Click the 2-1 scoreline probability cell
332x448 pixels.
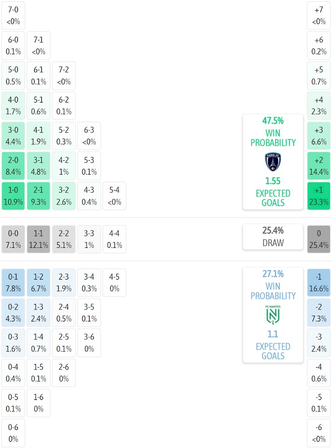pyautogui.click(x=38, y=196)
